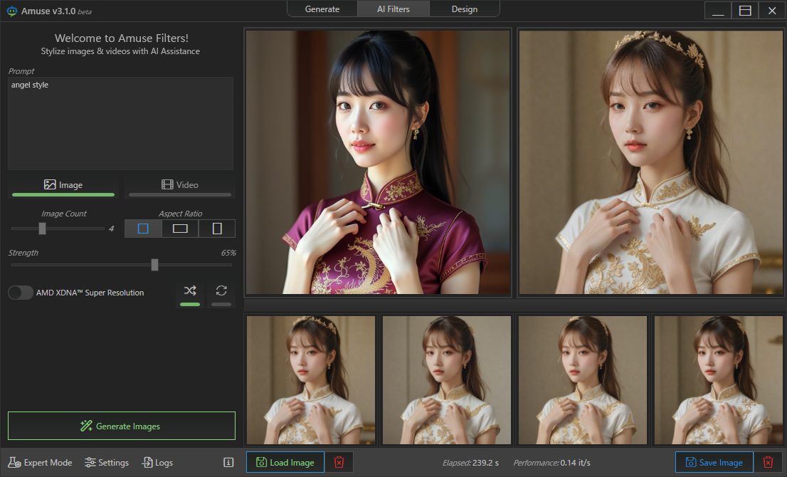This screenshot has width=787, height=477.
Task: Click the 65% strength value
Action: (228, 253)
